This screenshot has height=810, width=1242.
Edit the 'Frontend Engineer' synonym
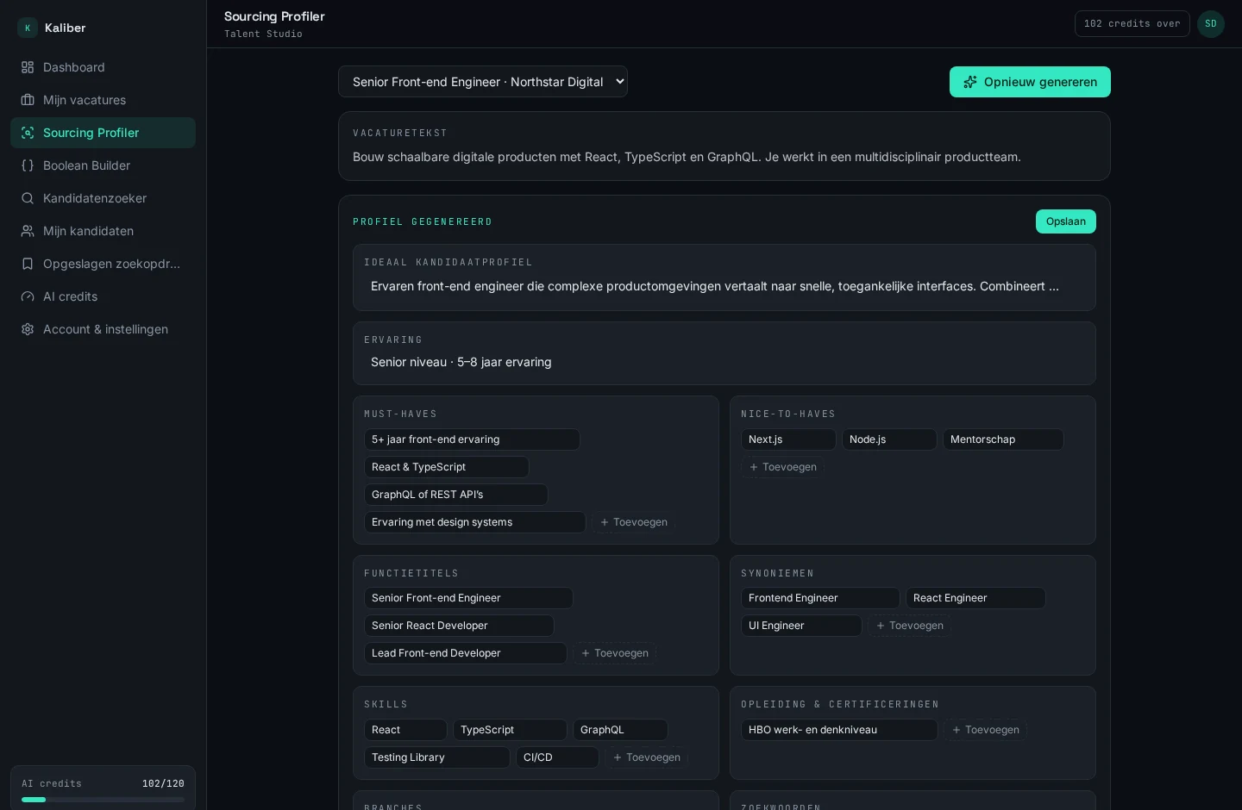(x=820, y=598)
